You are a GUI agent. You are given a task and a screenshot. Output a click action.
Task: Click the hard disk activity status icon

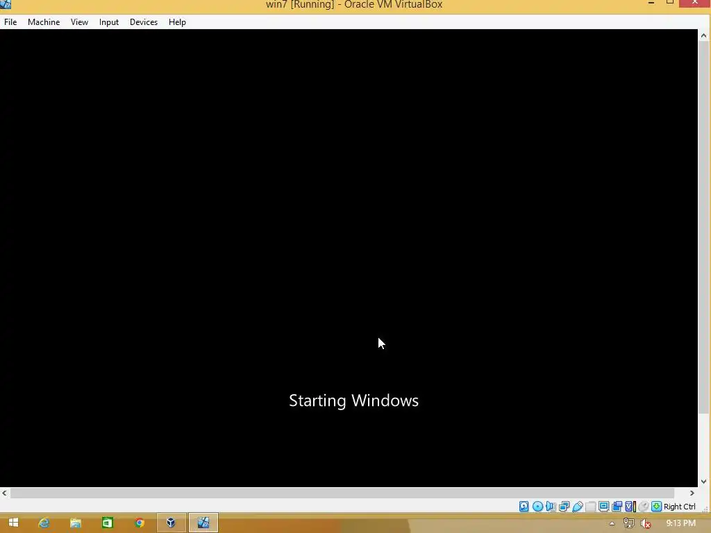point(524,506)
